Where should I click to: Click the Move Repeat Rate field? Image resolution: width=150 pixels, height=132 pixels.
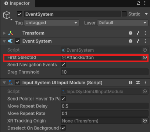click(104, 113)
